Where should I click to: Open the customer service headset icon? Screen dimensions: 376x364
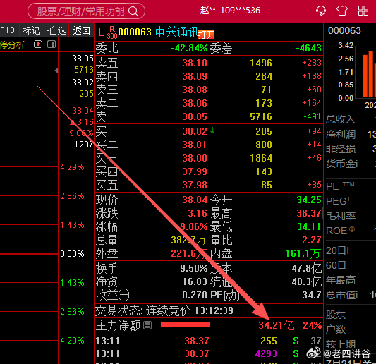tap(320, 11)
